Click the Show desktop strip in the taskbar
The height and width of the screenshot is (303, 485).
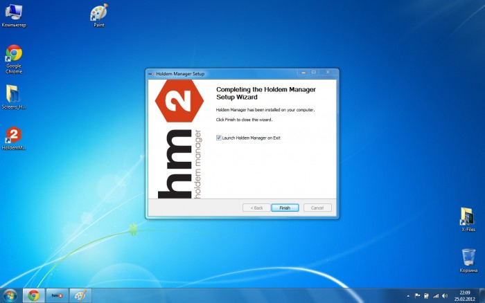482,295
